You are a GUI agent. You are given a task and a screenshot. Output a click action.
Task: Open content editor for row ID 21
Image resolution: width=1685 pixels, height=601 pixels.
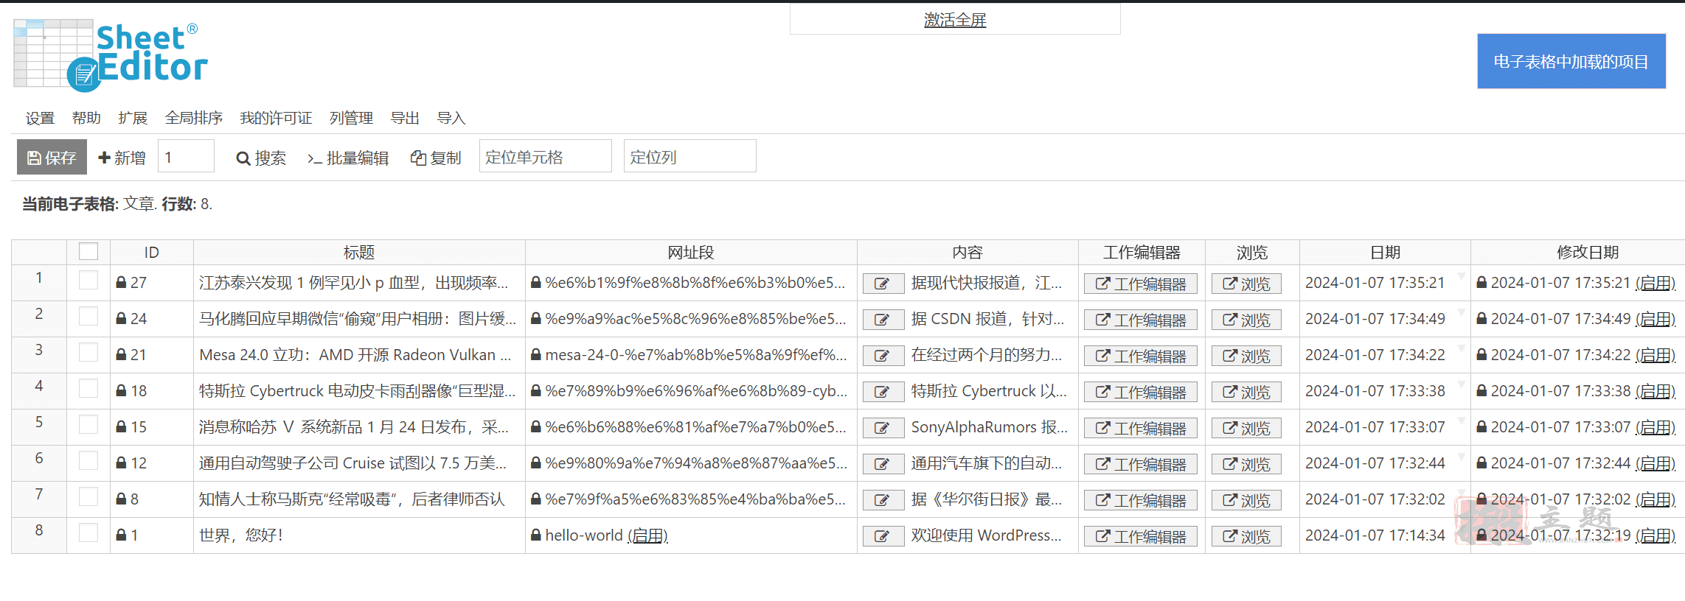click(x=883, y=356)
